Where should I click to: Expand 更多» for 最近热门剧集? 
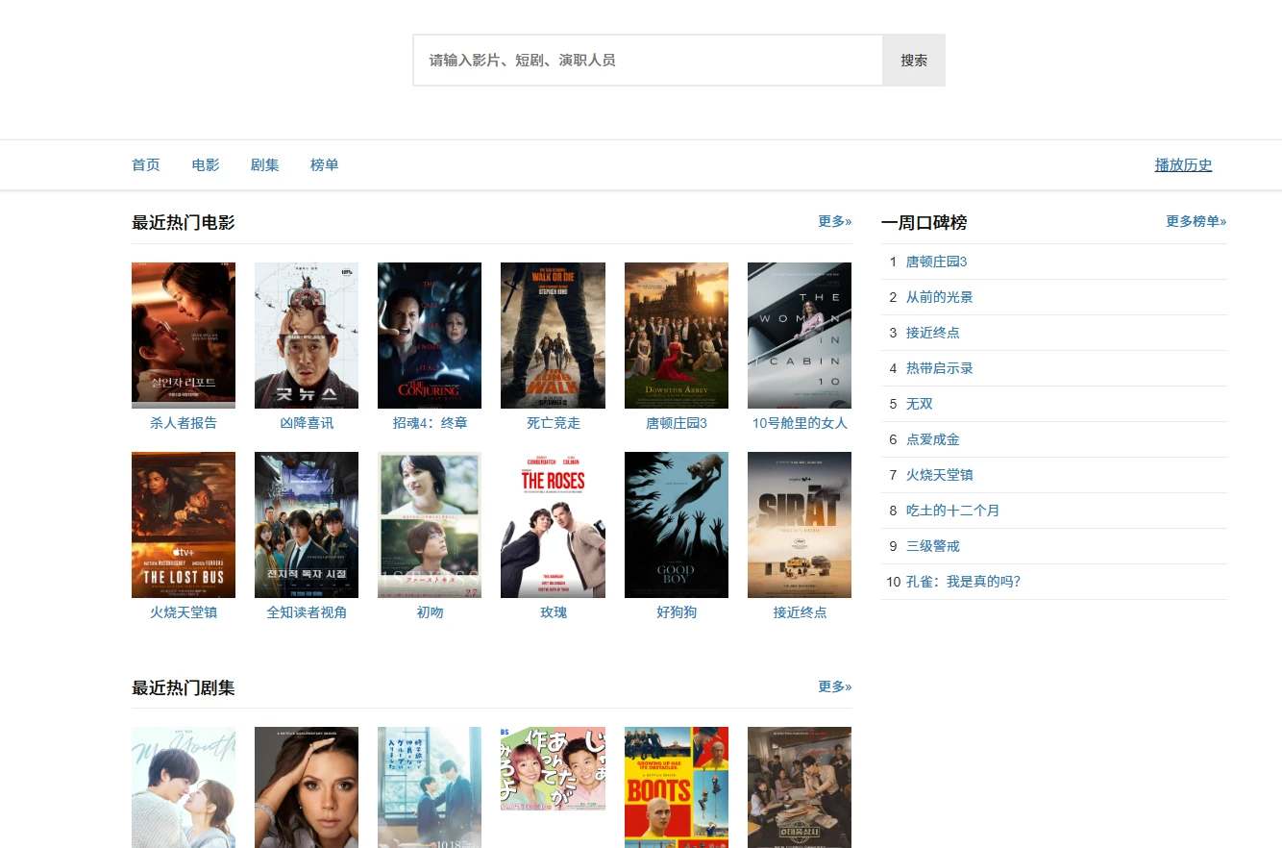[834, 686]
